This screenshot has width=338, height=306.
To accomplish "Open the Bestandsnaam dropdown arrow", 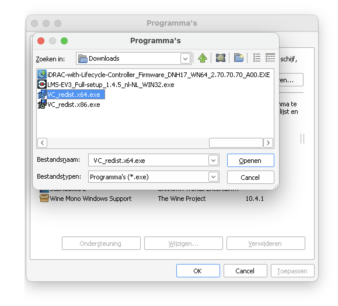I will [x=213, y=160].
